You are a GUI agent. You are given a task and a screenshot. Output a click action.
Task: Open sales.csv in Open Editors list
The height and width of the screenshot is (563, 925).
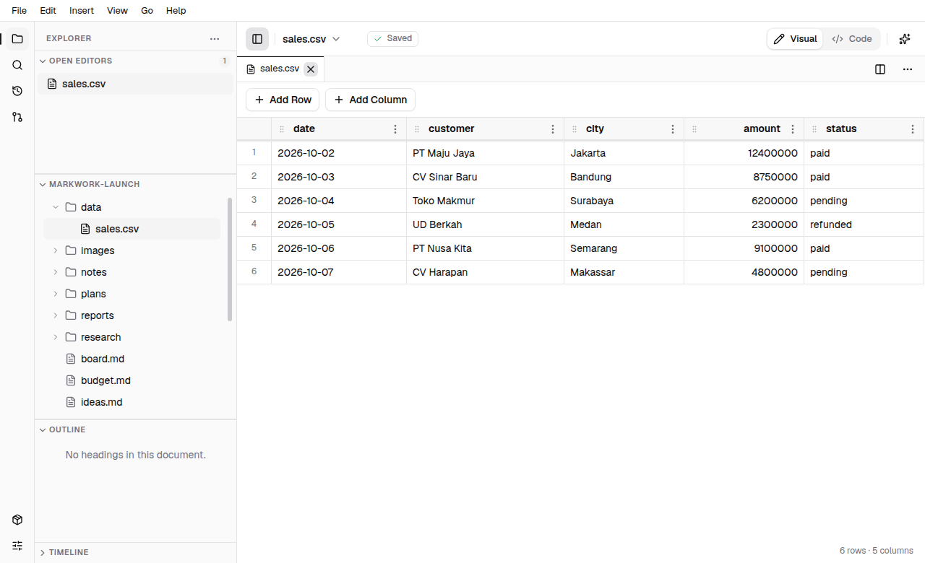pyautogui.click(x=136, y=84)
